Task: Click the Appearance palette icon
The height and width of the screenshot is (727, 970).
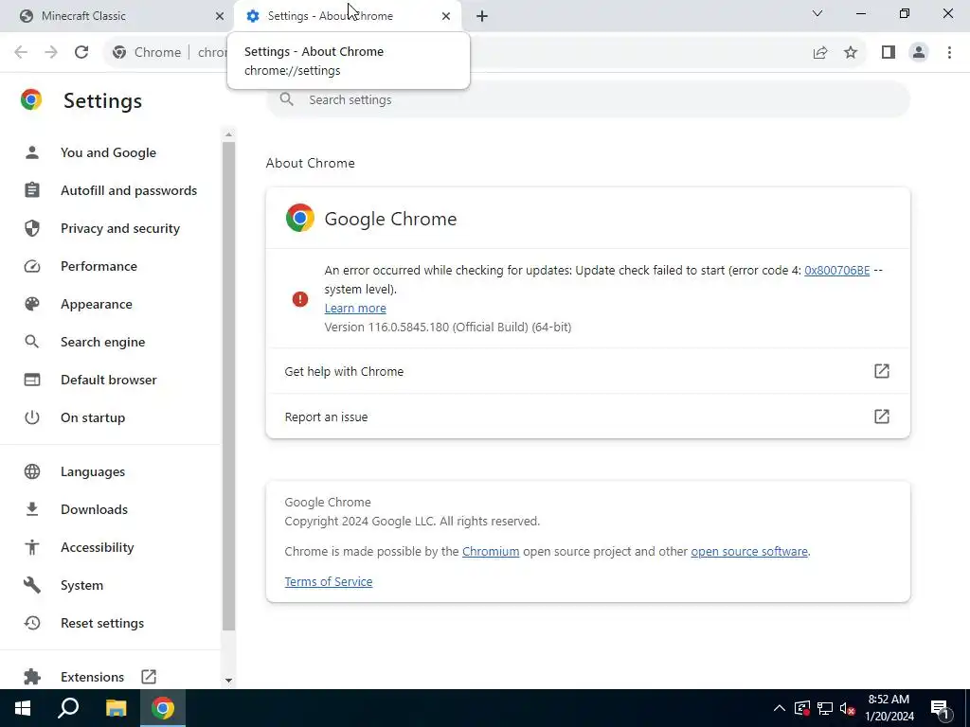Action: (32, 304)
